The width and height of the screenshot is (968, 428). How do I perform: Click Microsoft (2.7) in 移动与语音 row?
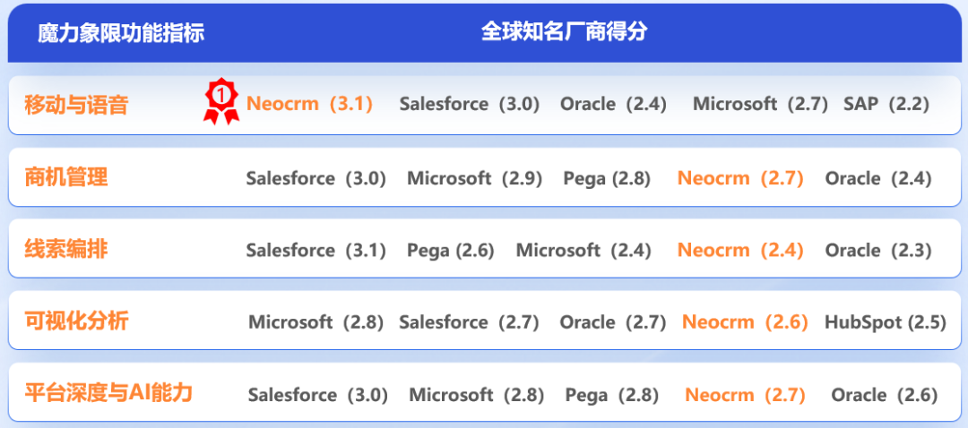761,104
